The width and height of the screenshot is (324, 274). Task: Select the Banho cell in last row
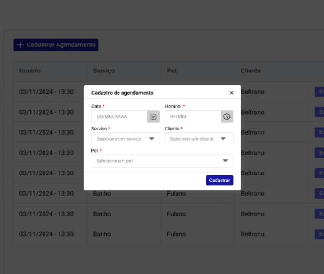point(102,234)
